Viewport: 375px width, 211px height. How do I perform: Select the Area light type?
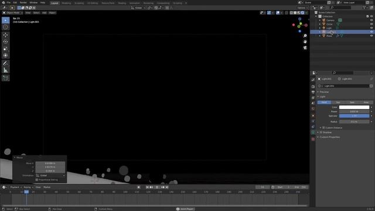(x=366, y=102)
